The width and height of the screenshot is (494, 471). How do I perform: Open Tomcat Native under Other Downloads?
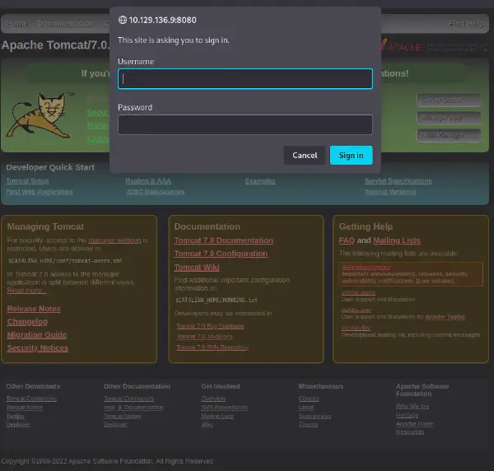(25, 408)
